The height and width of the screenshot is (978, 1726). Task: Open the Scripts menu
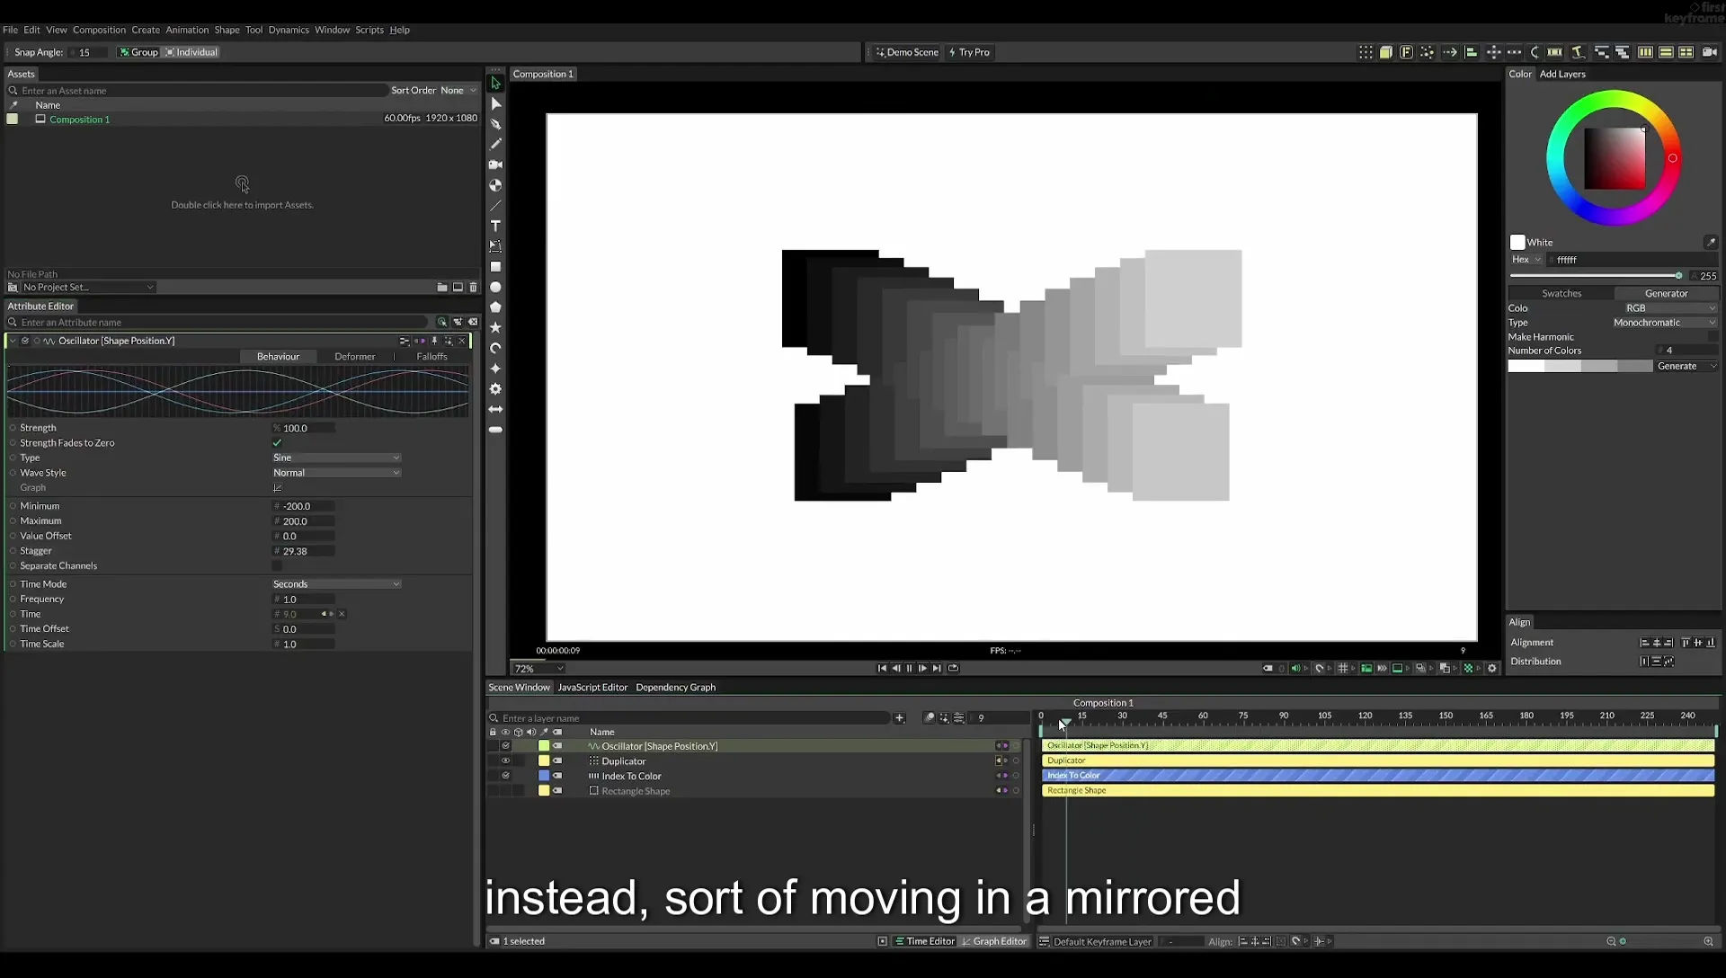point(369,30)
